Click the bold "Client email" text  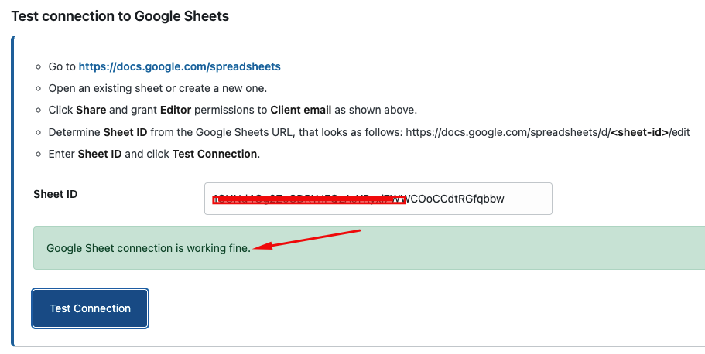tap(301, 110)
